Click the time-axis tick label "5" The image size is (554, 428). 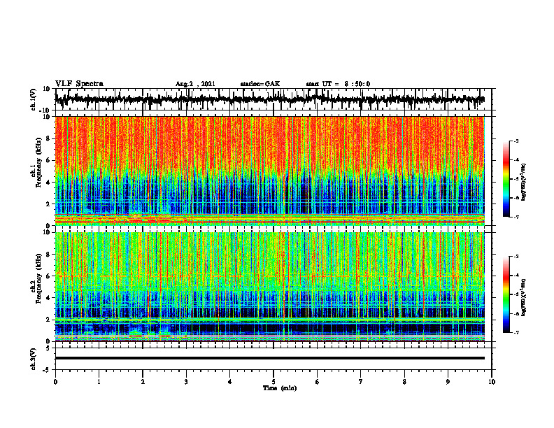pos(274,382)
